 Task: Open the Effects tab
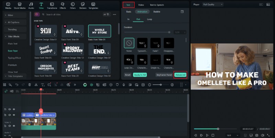click(63, 5)
